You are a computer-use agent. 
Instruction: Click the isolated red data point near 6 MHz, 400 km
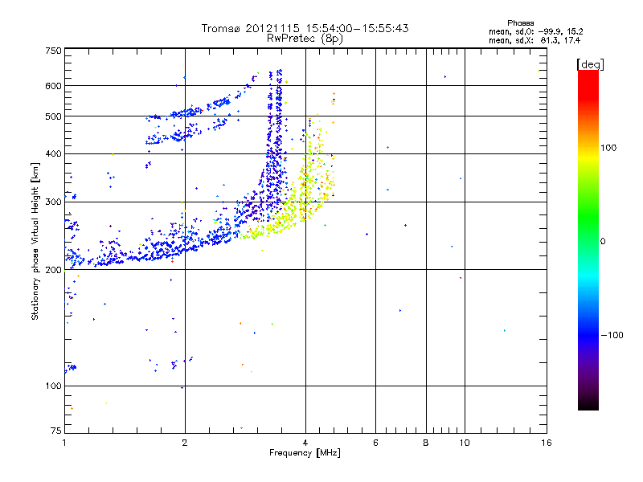coord(387,148)
